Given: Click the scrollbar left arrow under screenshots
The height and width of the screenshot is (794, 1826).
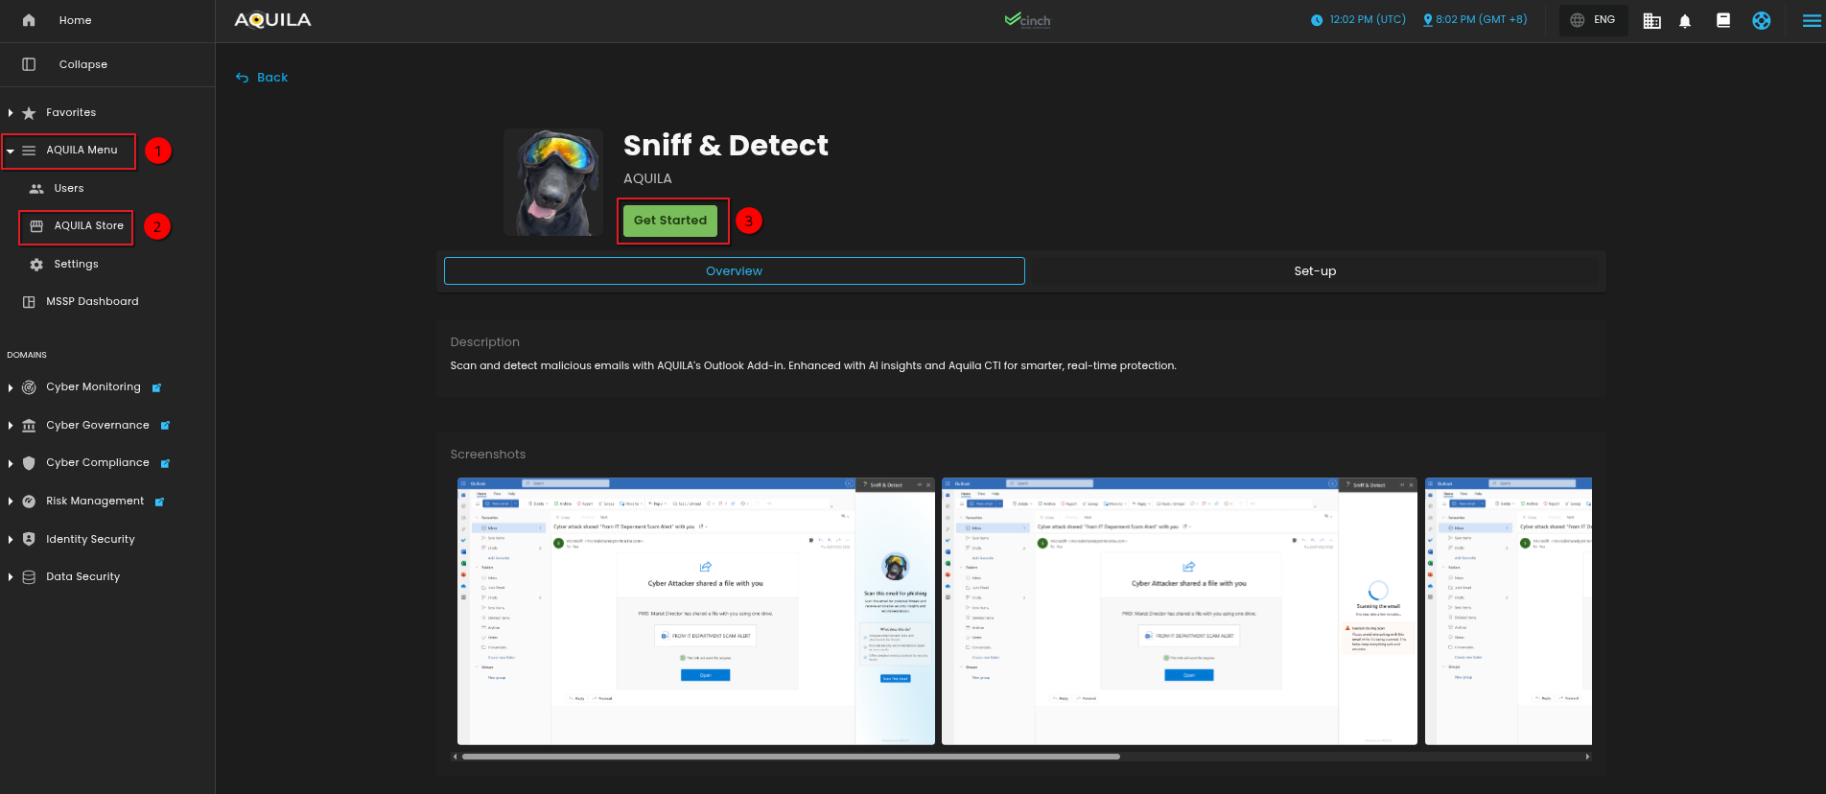Looking at the screenshot, I should coord(456,757).
